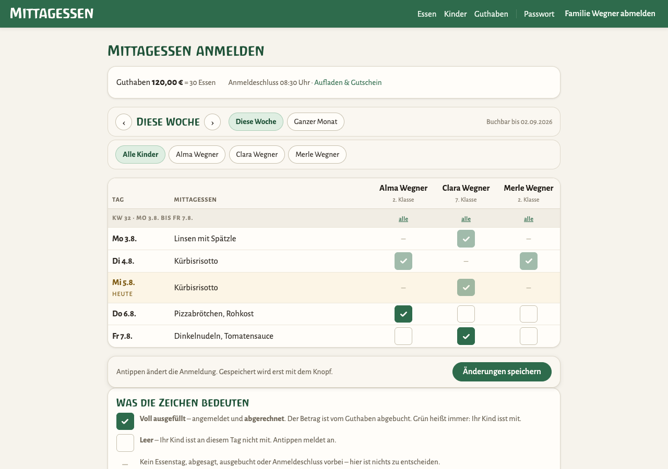Select the Diese Woche view
The height and width of the screenshot is (469, 668).
(x=256, y=122)
